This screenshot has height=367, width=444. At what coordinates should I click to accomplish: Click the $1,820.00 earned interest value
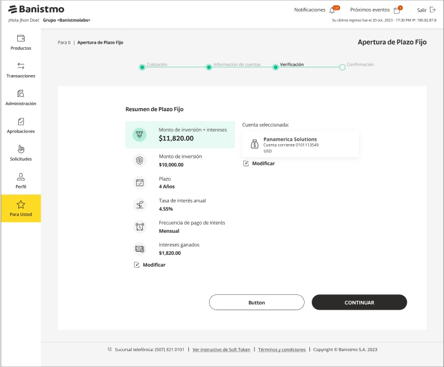click(169, 253)
